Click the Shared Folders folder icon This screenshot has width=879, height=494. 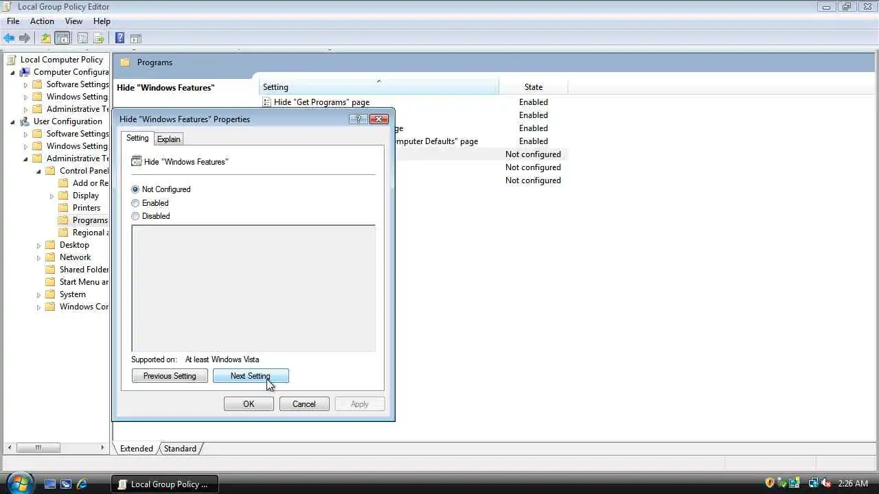pyautogui.click(x=50, y=270)
